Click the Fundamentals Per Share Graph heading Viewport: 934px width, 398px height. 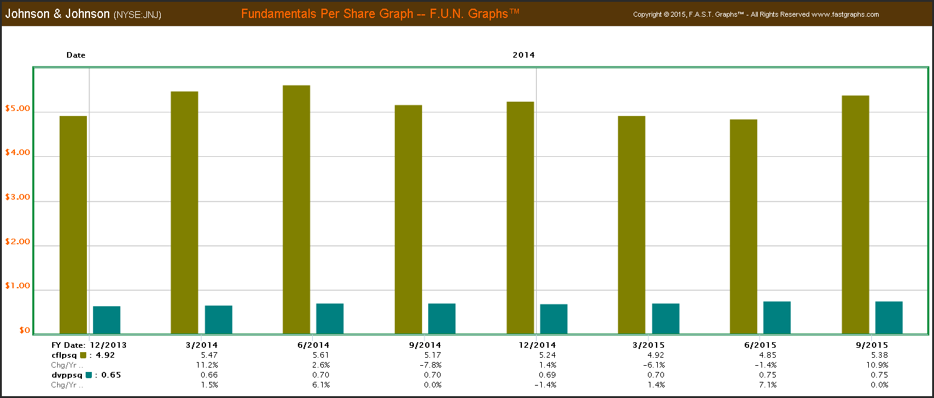tap(379, 13)
